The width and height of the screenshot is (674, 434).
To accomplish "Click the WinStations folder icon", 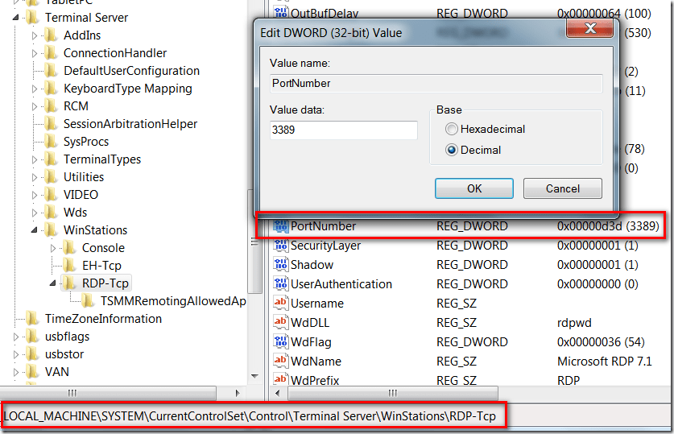I will [x=52, y=230].
